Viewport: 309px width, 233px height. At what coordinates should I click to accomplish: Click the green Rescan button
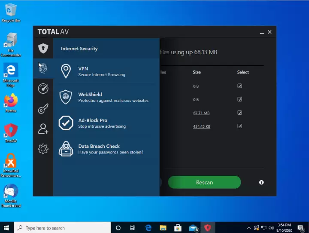pos(204,182)
